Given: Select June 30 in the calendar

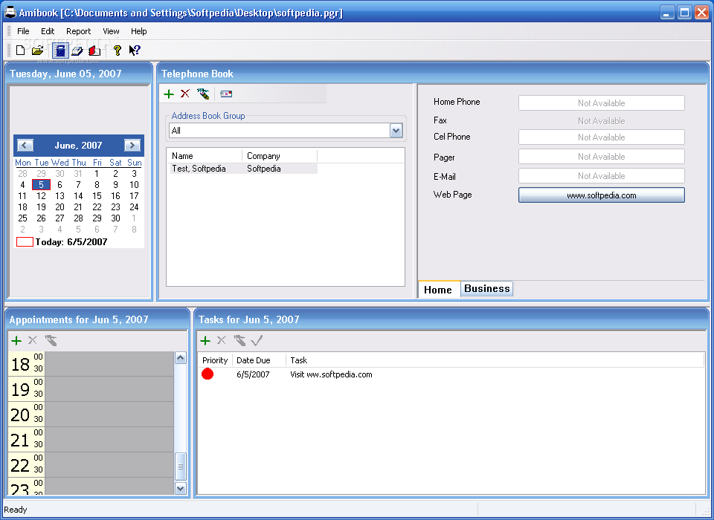Looking at the screenshot, I should [116, 218].
